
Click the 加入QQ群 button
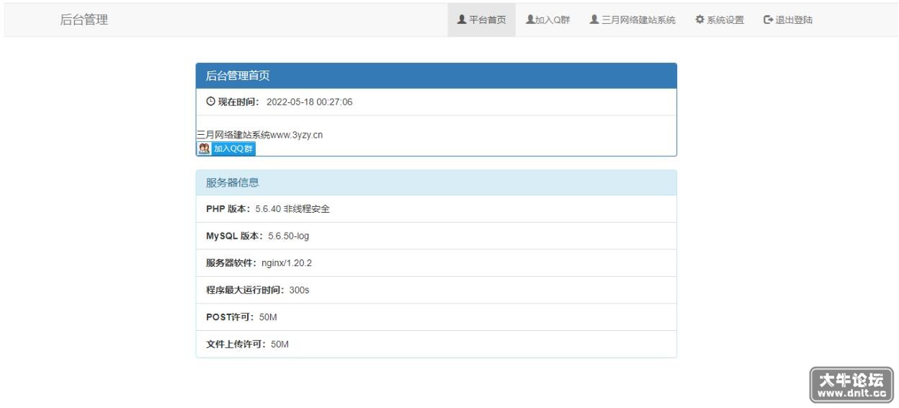pos(226,148)
